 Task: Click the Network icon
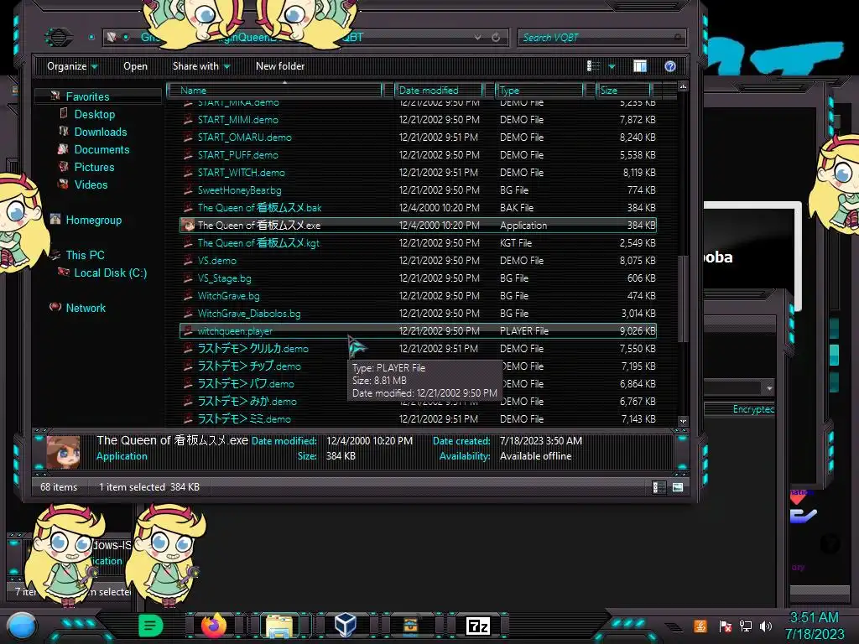(x=55, y=307)
